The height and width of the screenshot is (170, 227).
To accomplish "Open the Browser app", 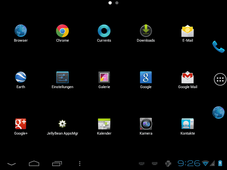I will (21, 33).
